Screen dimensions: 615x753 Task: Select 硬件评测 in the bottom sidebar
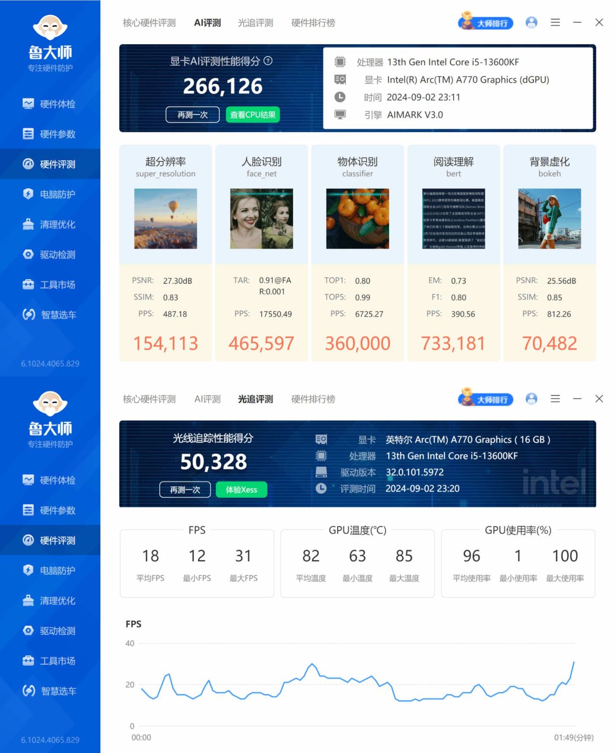click(50, 540)
